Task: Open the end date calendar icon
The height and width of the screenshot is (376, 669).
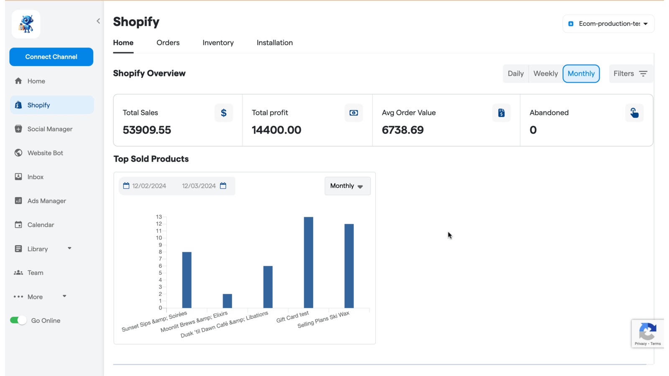Action: (223, 185)
